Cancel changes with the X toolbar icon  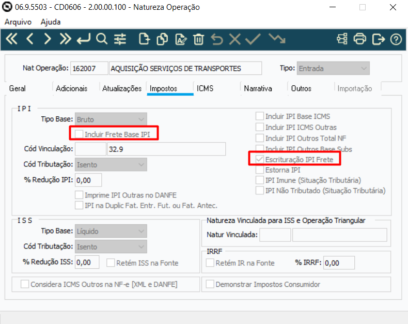coord(234,39)
